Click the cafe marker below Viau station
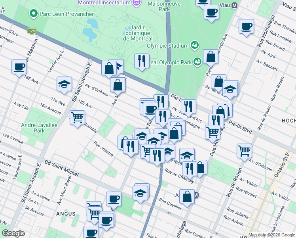This screenshot has width=296, height=238. 211,12
